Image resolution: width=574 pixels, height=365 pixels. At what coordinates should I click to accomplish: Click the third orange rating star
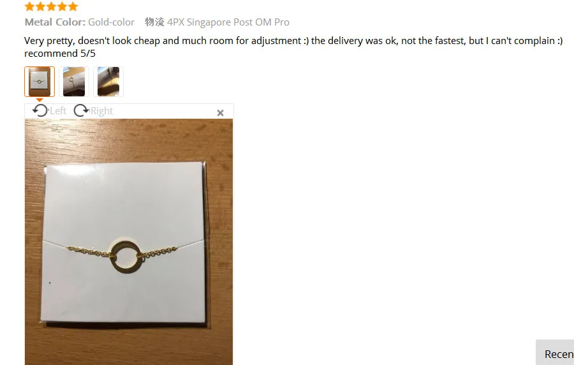[51, 6]
